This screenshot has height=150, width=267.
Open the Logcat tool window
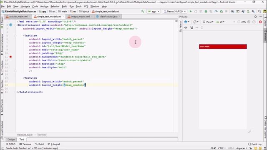(54, 144)
